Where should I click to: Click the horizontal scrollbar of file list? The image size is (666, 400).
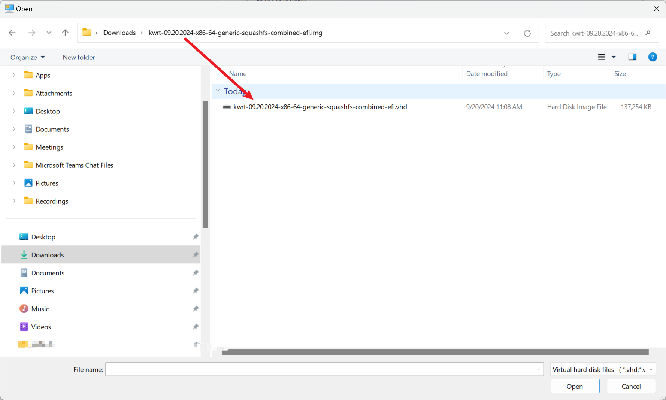pos(435,352)
